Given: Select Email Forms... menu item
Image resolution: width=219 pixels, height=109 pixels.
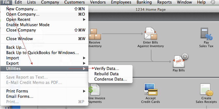Looking at the screenshot, I should click(x=44, y=96).
